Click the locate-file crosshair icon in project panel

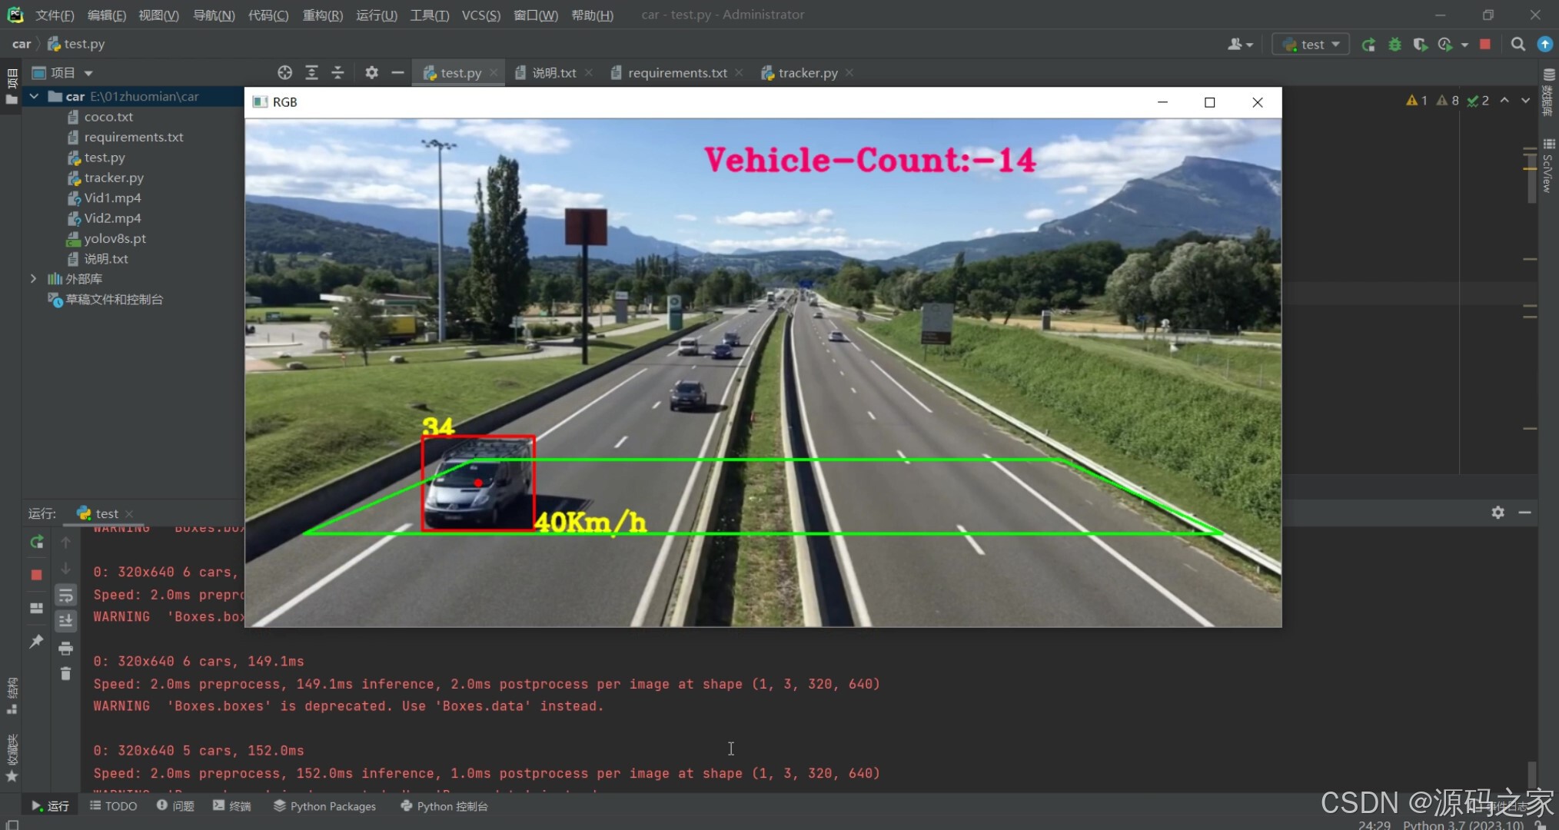[x=284, y=72]
